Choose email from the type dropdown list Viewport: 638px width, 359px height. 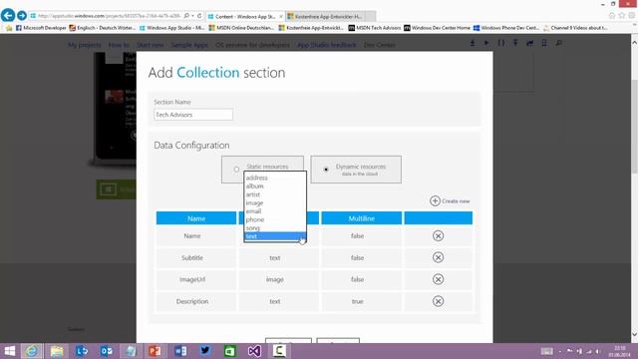(275, 211)
